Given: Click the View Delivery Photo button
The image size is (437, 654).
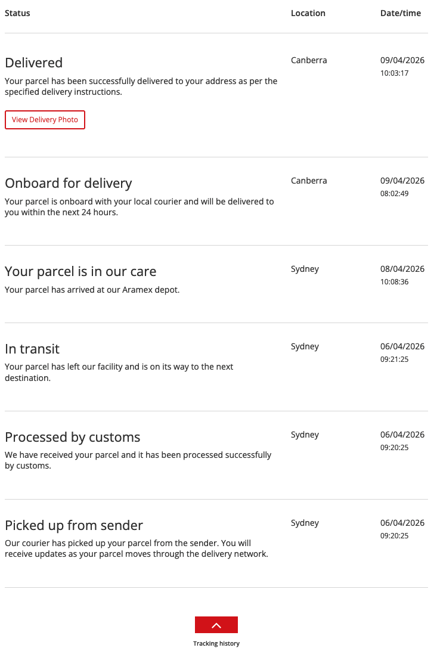Looking at the screenshot, I should point(45,120).
